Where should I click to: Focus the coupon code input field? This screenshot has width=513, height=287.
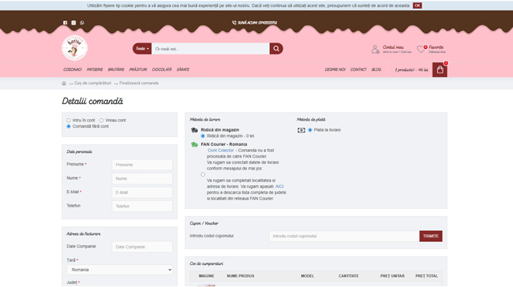[344, 236]
